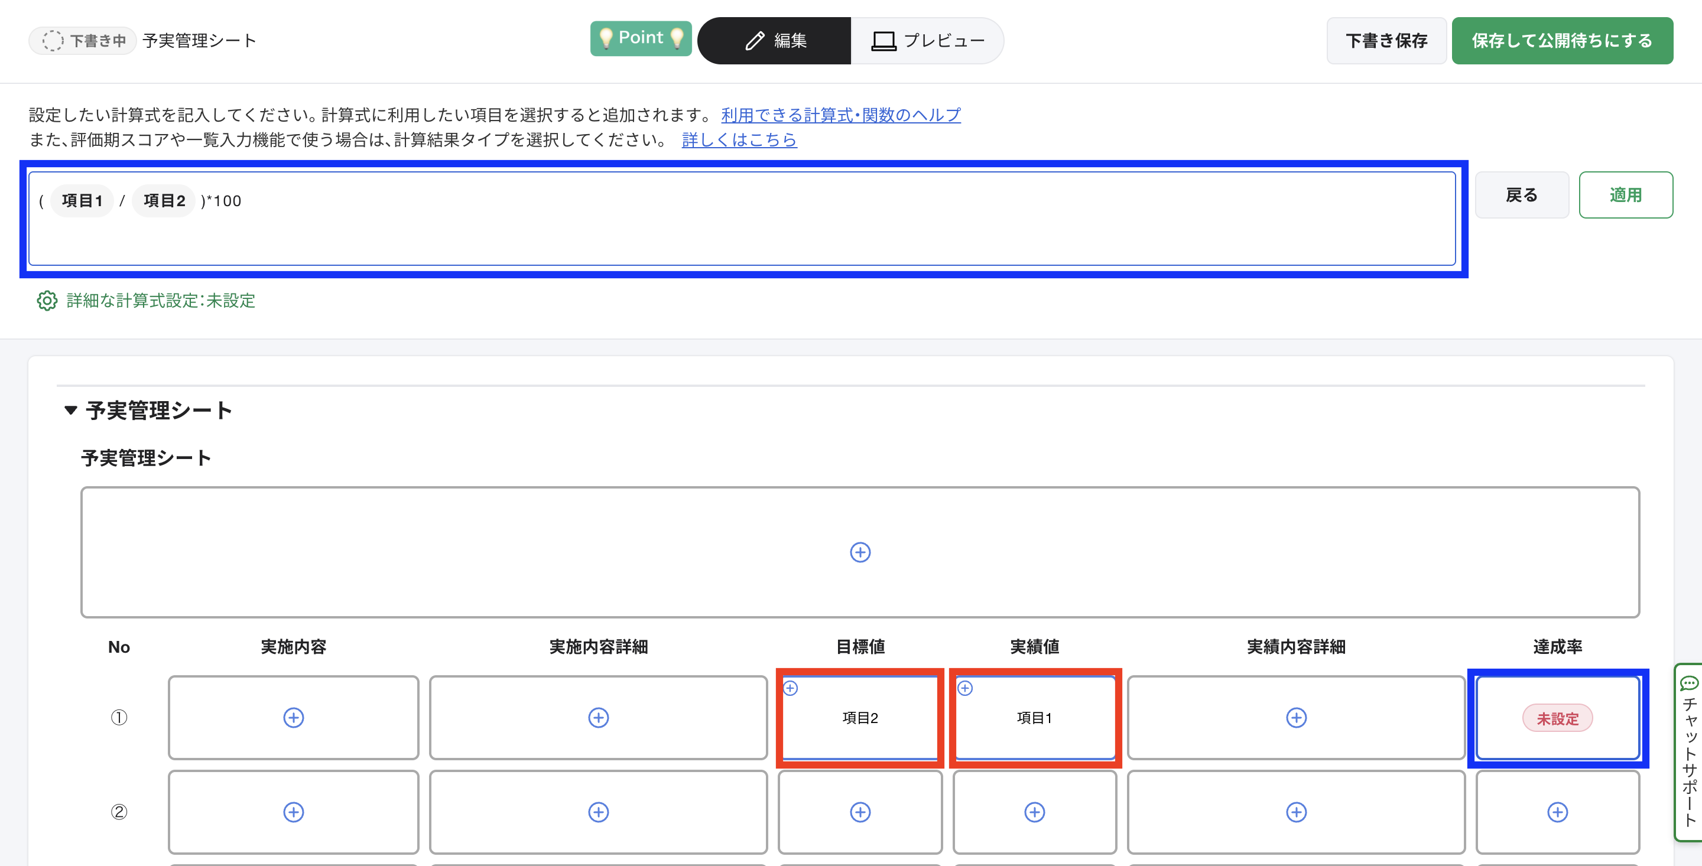Click plus icon in row ② 実施内容
Screen dimensions: 1702x866
293,812
